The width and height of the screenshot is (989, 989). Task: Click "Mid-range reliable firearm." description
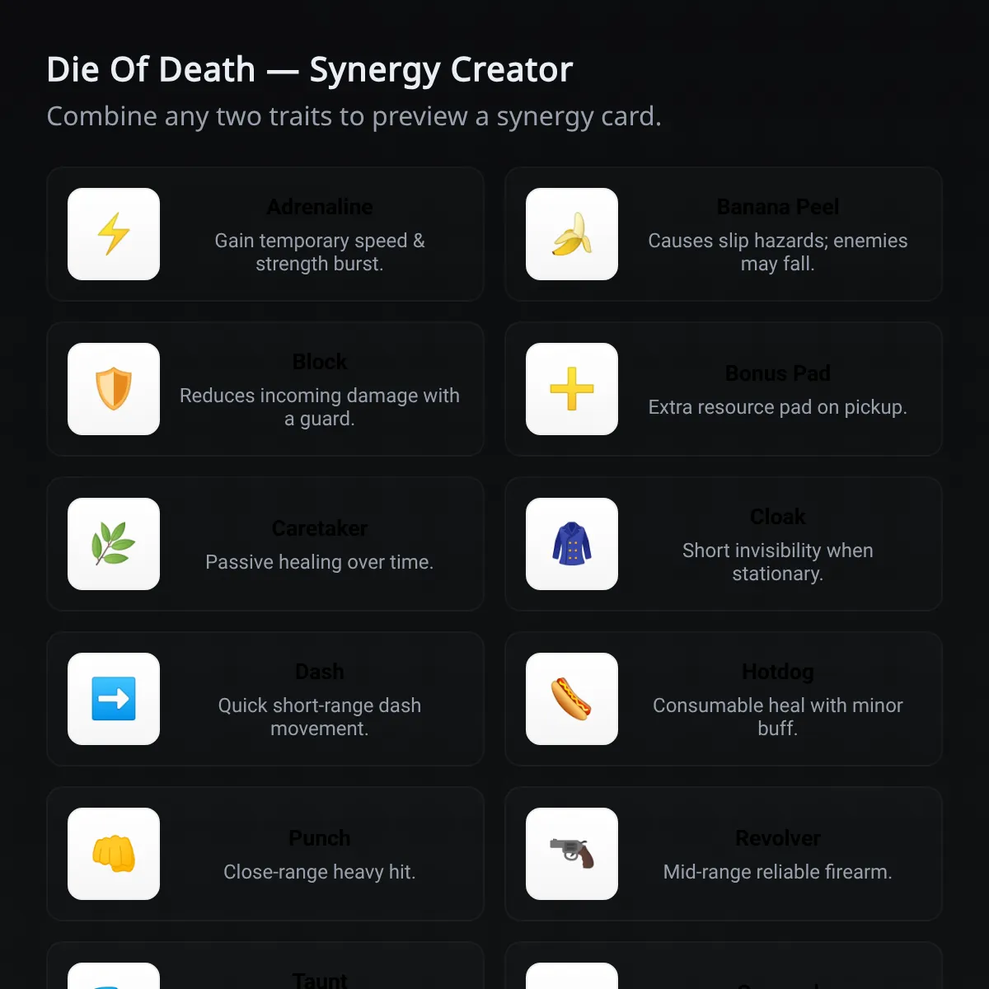[x=778, y=872]
